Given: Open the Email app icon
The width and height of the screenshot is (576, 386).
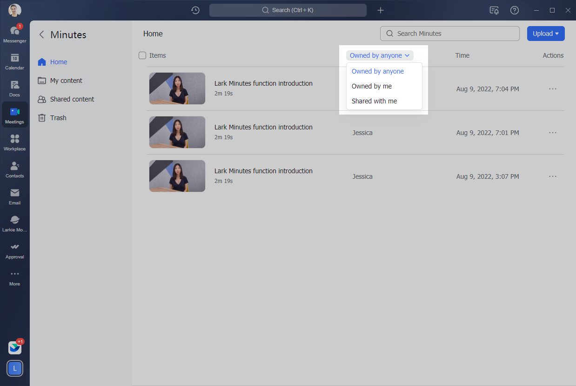Looking at the screenshot, I should [x=14, y=196].
